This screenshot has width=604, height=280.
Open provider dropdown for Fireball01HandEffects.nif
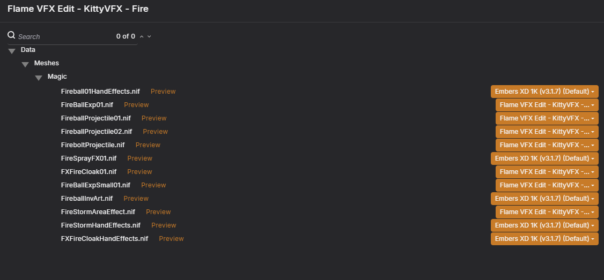tap(544, 92)
